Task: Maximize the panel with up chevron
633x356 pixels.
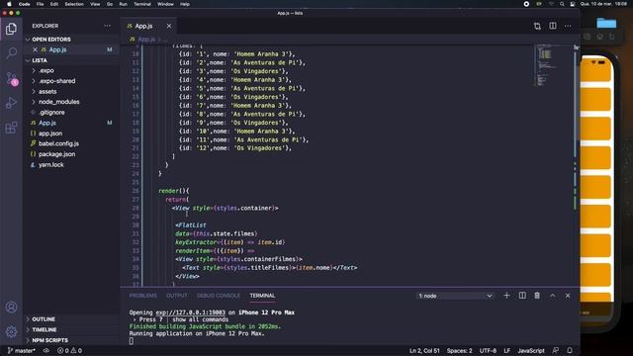Action: [x=552, y=296]
